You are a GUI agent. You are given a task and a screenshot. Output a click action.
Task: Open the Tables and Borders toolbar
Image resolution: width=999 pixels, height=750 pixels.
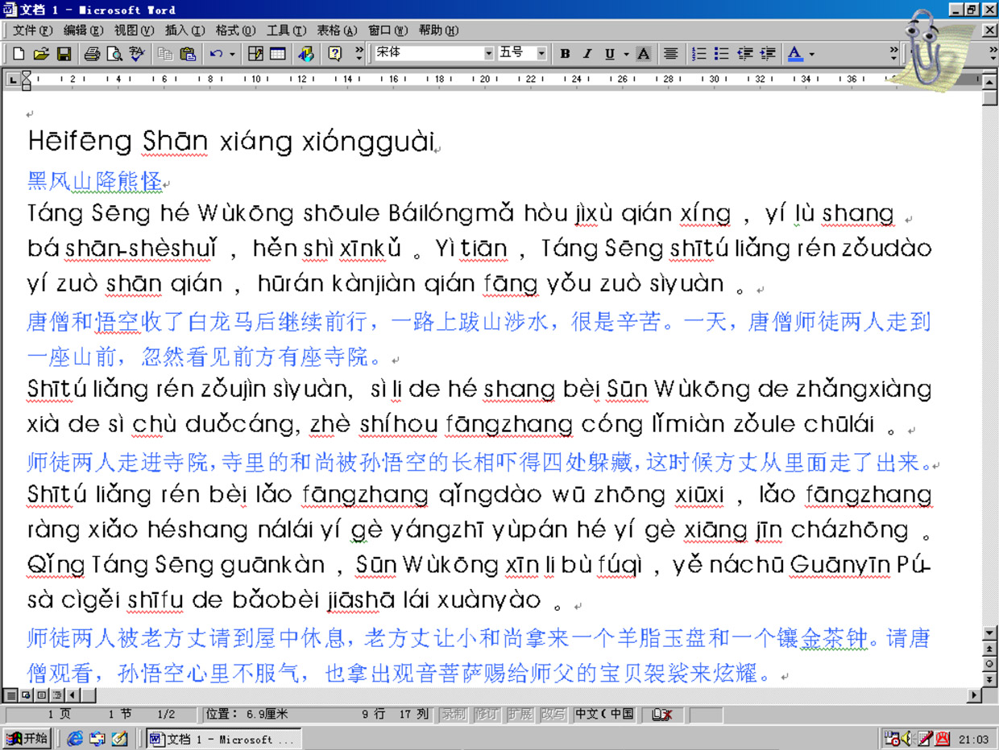pyautogui.click(x=255, y=54)
